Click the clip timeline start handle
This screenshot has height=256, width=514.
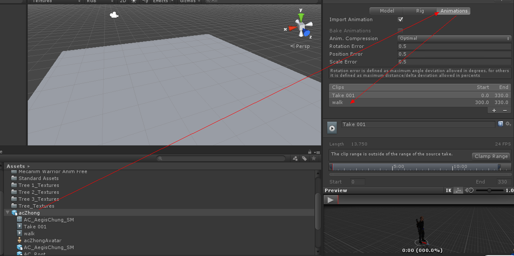tap(331, 167)
